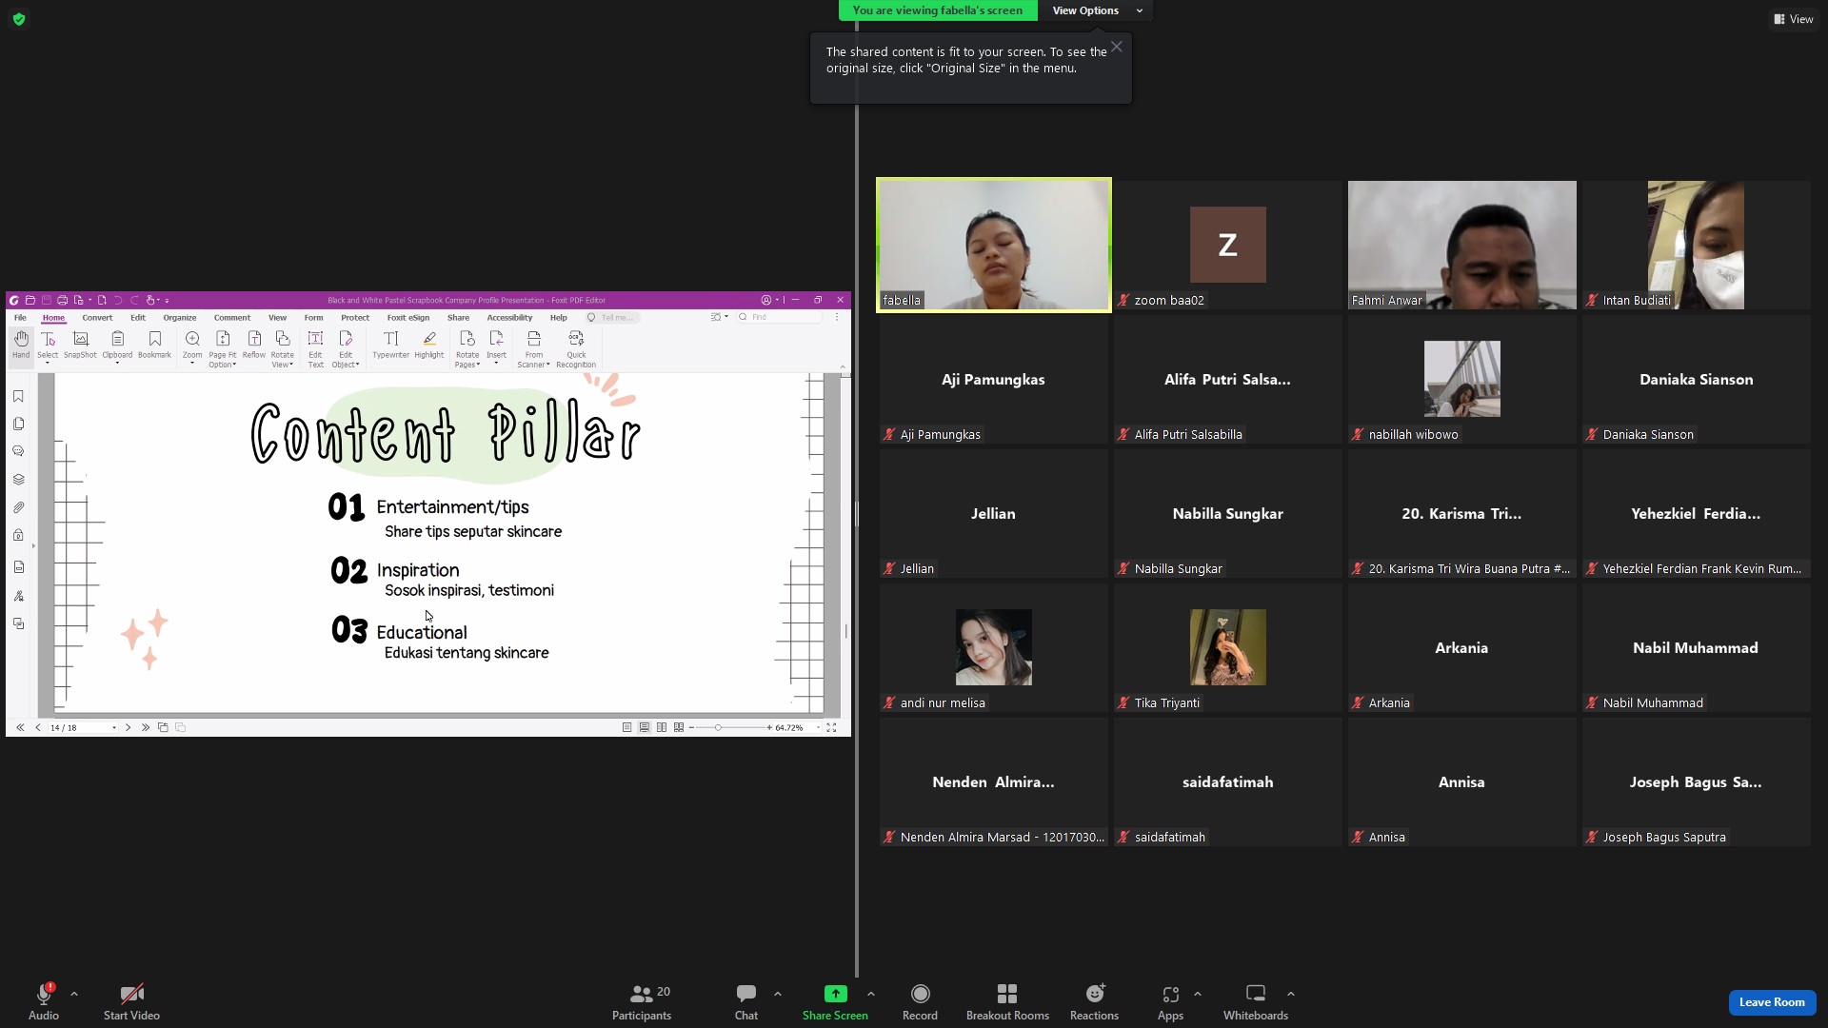1828x1028 pixels.
Task: Open Page Fit Option dropdown
Action: [223, 348]
